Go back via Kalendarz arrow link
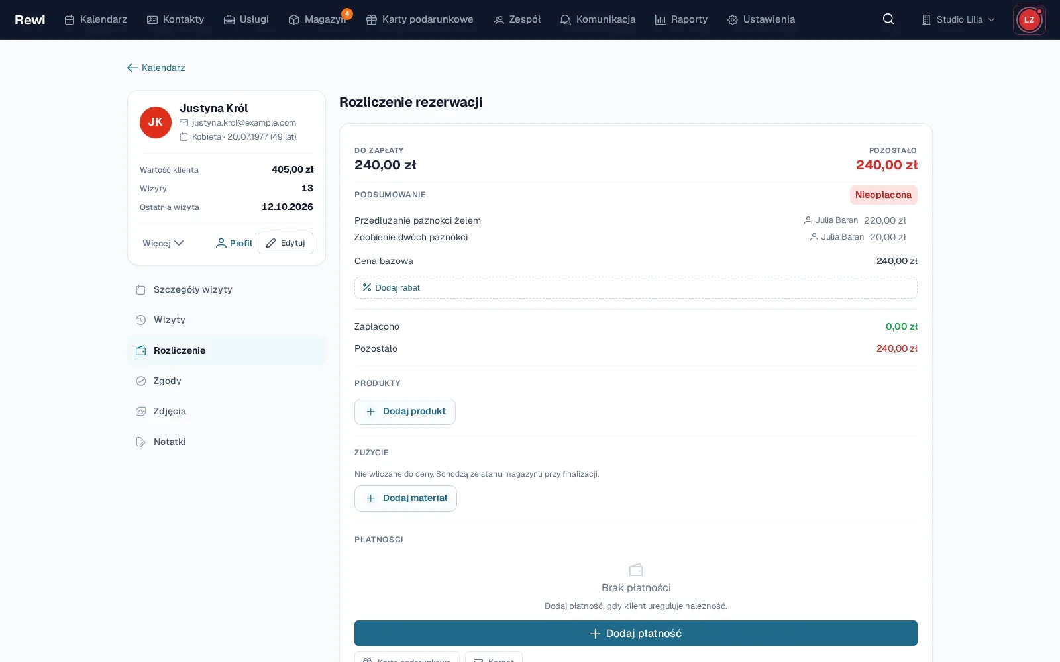The width and height of the screenshot is (1060, 662). pyautogui.click(x=156, y=68)
